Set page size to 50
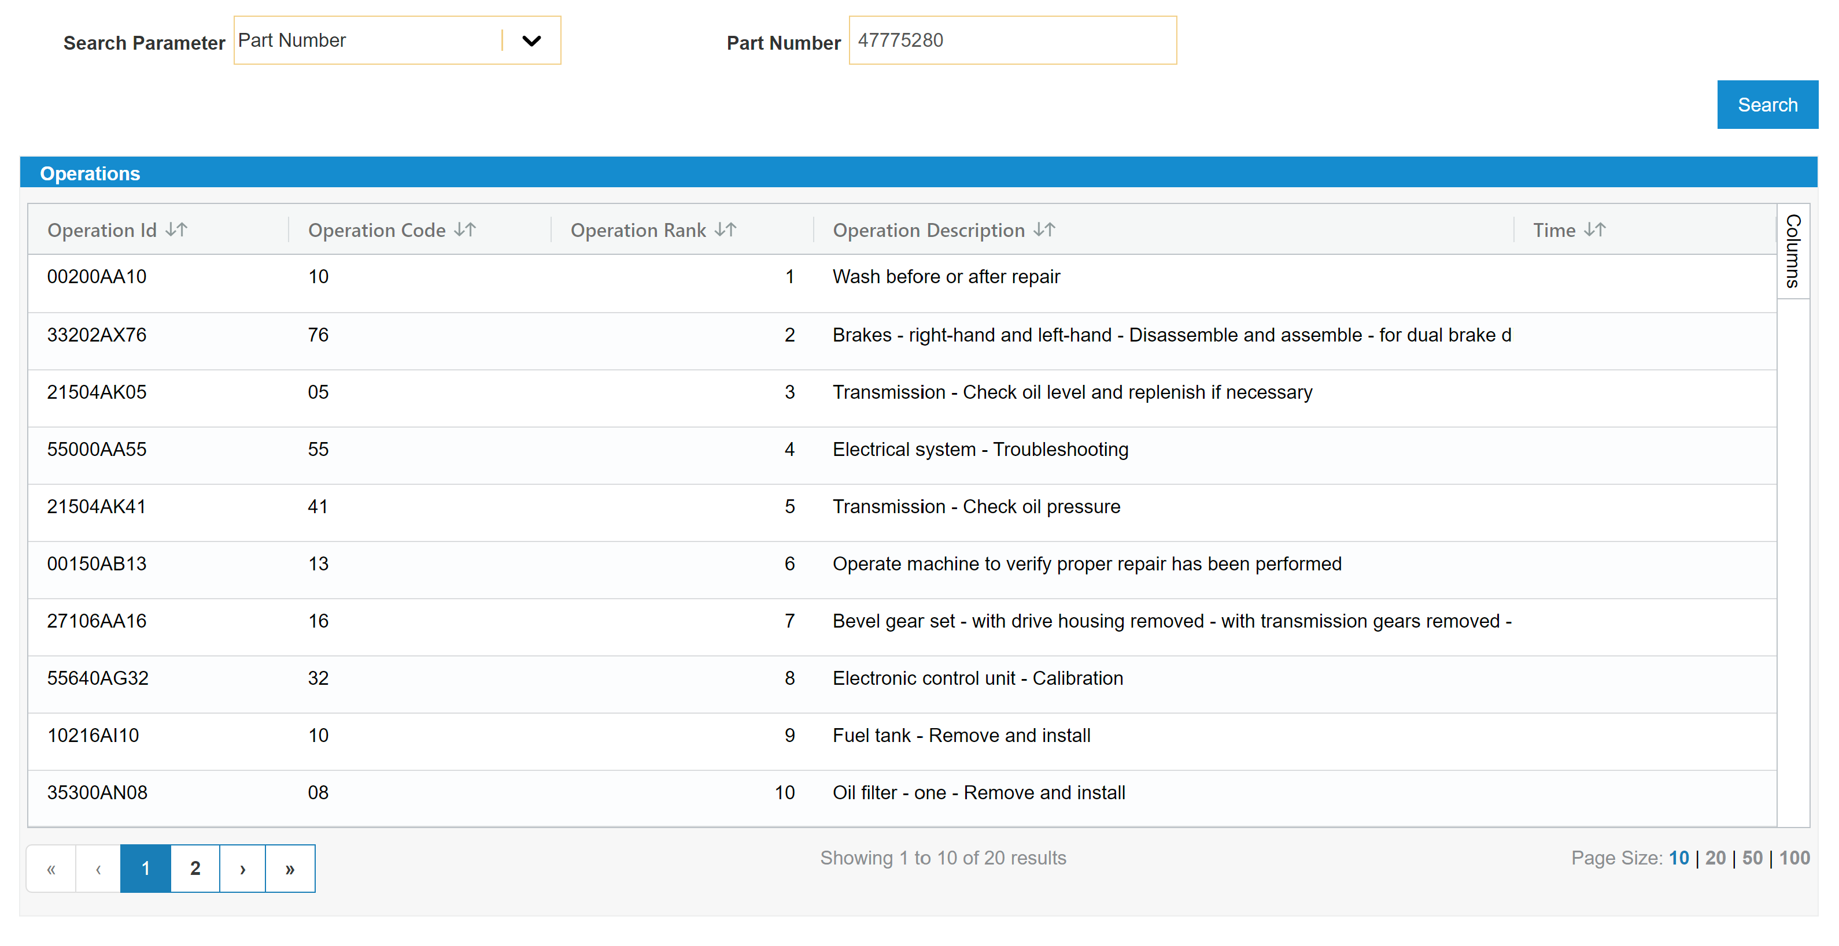 click(x=1752, y=858)
